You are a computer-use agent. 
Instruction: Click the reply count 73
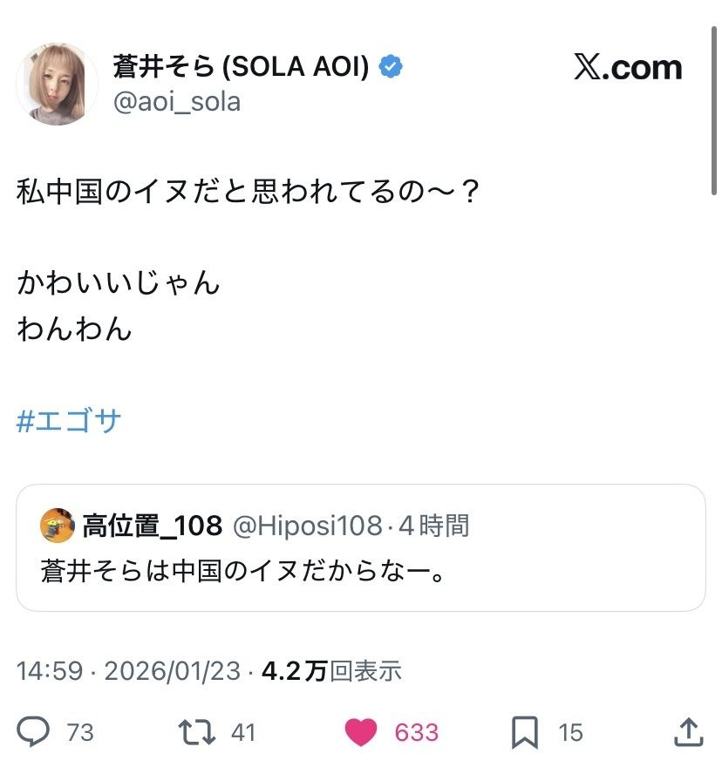point(79,732)
